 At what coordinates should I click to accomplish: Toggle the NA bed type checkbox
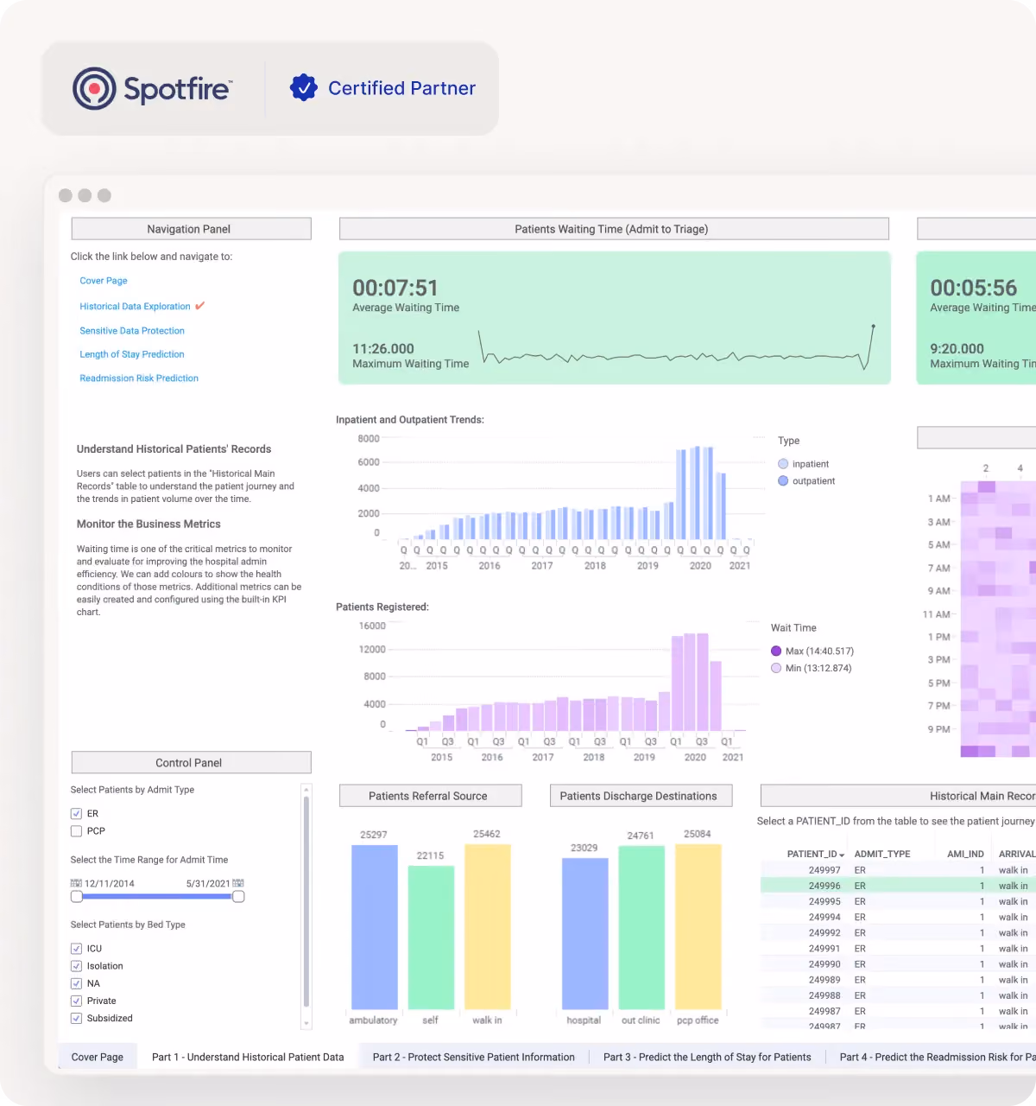[76, 983]
